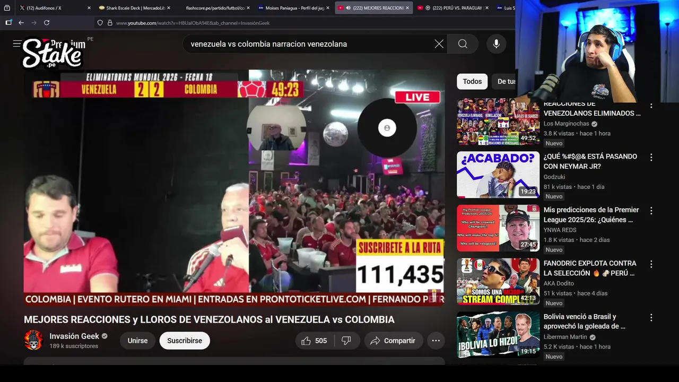Click the browser forward arrow
The width and height of the screenshot is (679, 382).
(34, 23)
